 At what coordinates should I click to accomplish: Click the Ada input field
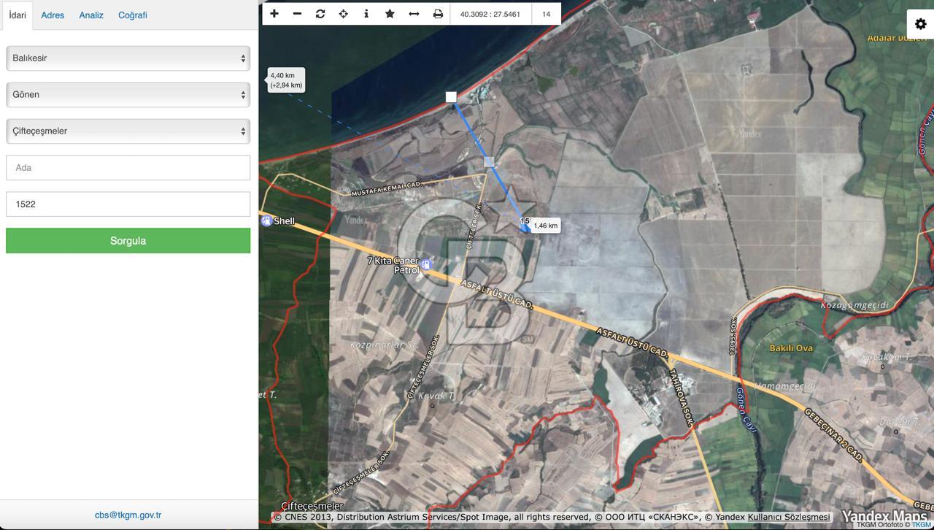[x=128, y=168]
